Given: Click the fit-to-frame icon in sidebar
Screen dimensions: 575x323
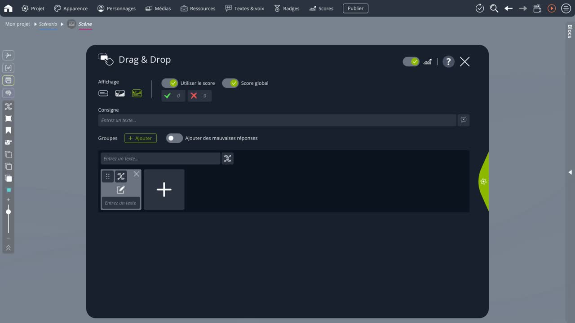Looking at the screenshot, I should (x=8, y=118).
